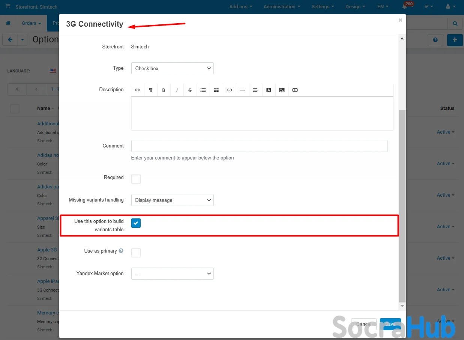Go to home dashboard icon
The image size is (464, 340).
8,23
